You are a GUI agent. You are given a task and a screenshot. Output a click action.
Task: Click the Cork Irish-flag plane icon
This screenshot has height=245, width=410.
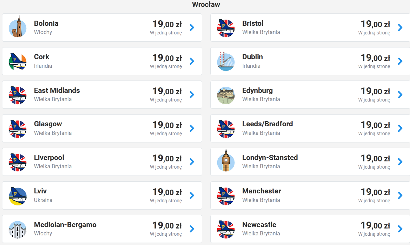[x=18, y=61]
